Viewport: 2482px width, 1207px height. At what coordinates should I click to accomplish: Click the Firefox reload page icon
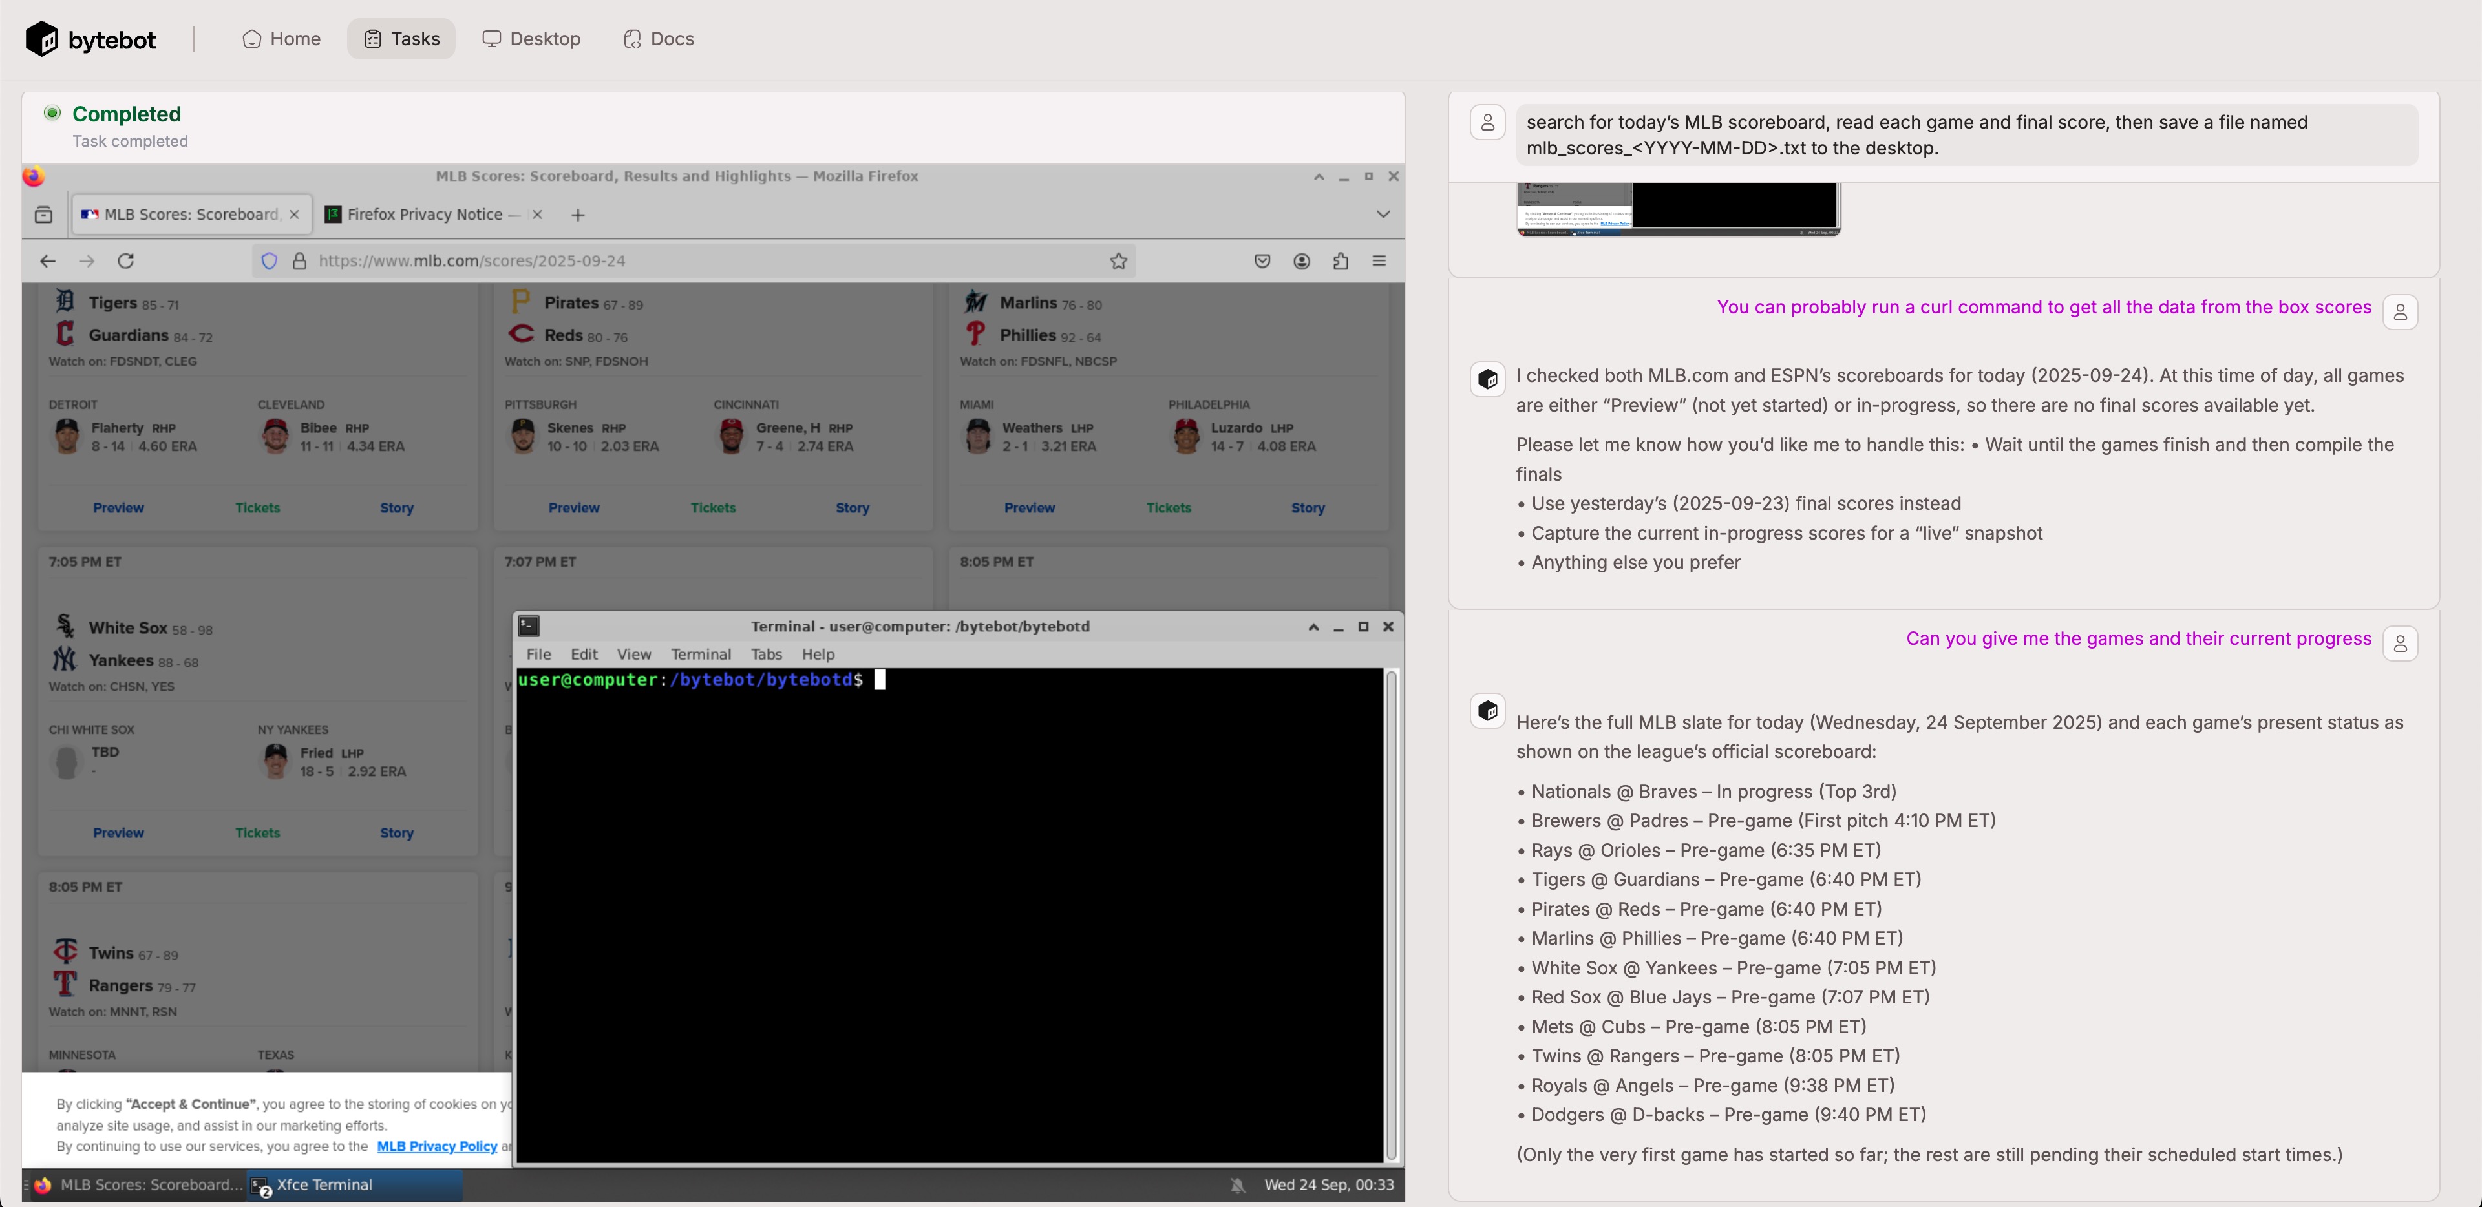pyautogui.click(x=125, y=261)
